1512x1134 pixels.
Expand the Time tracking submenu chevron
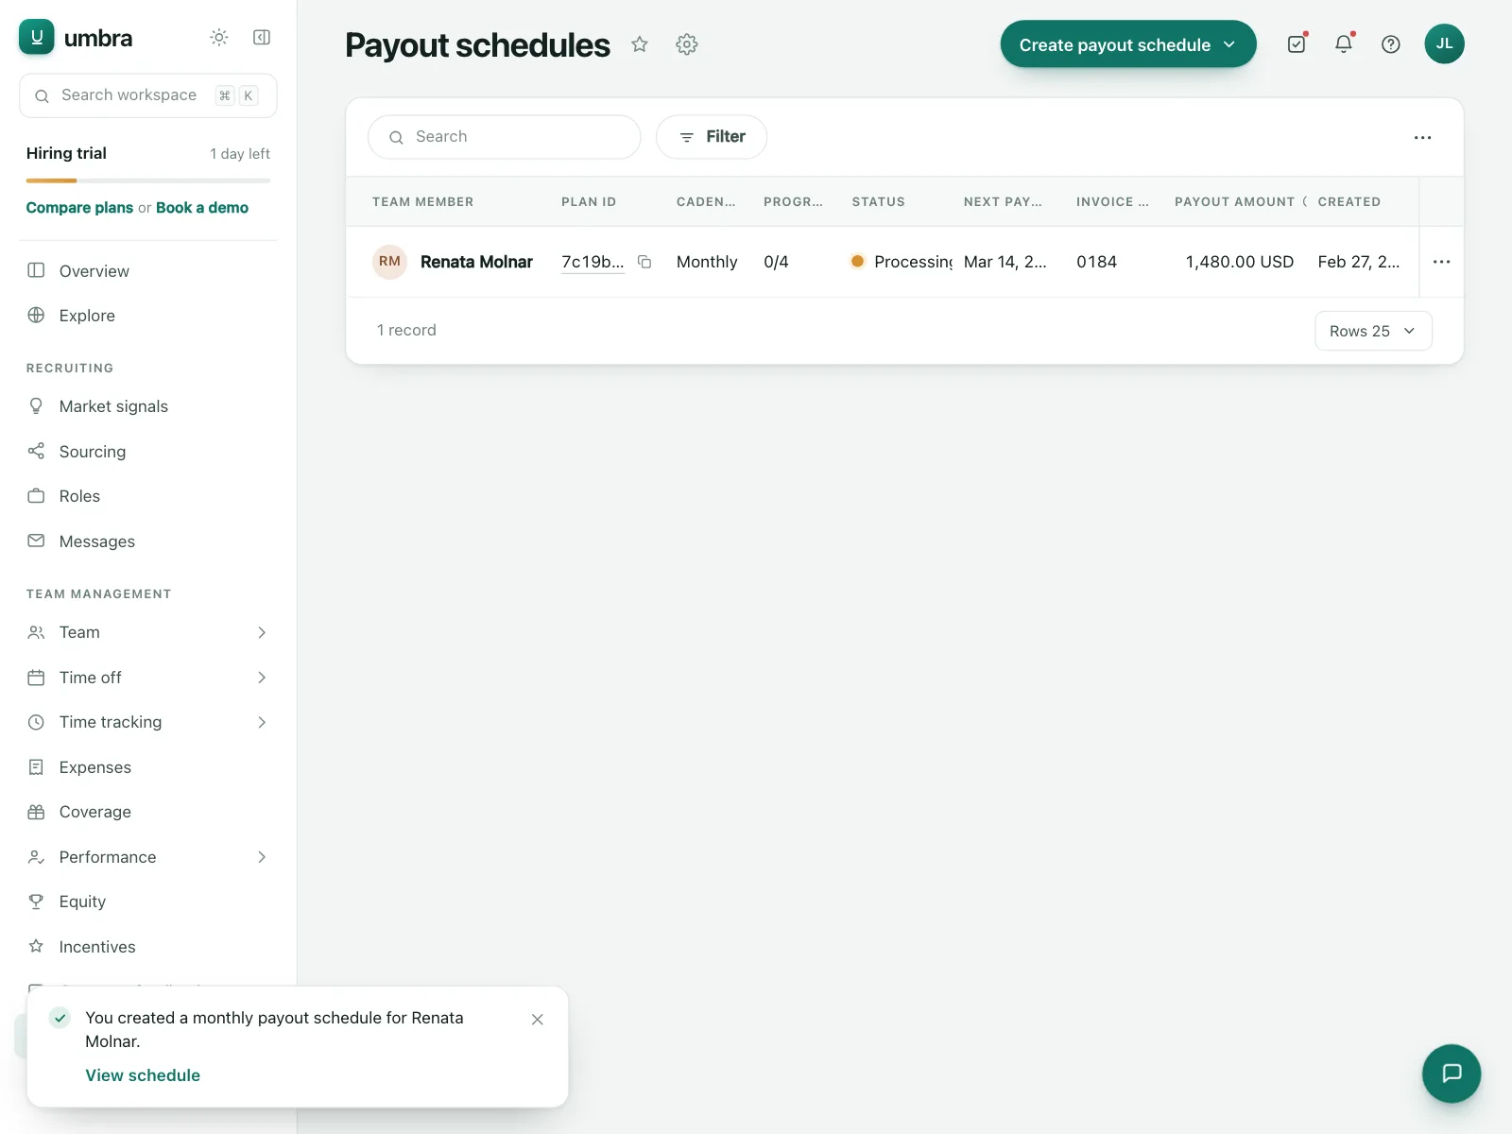click(262, 722)
